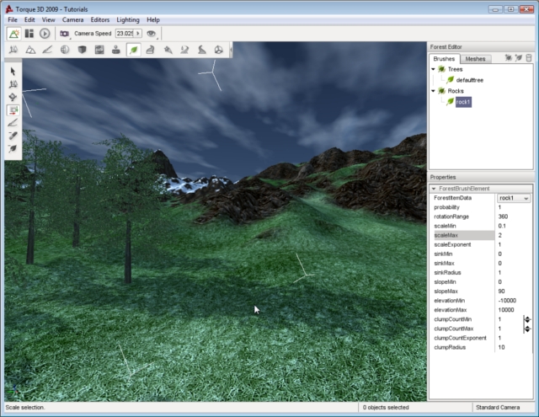Toggle the GUI Editor mode button
This screenshot has width=539, height=417.
point(29,34)
